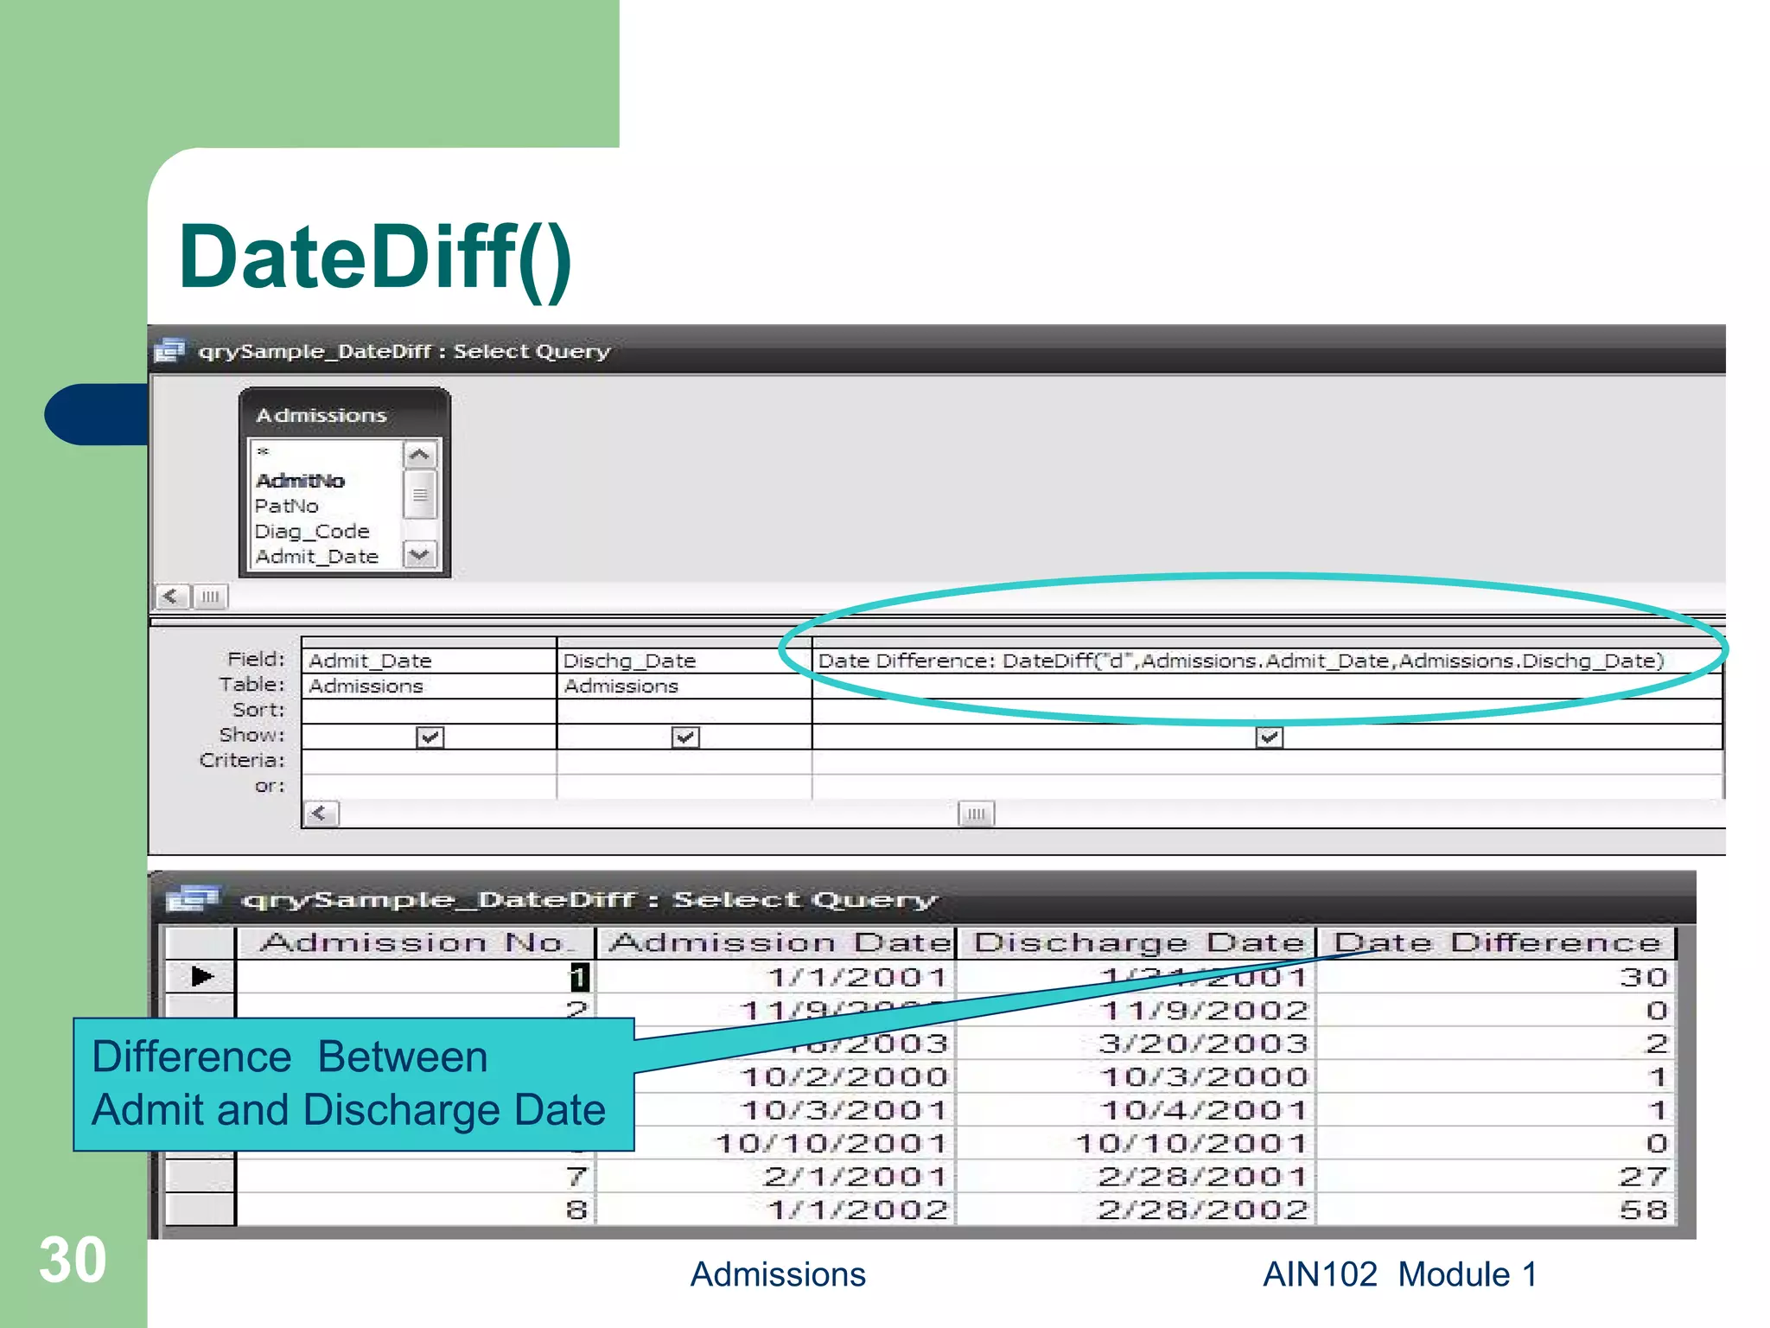Click the Discharge Date column header
This screenshot has width=1770, height=1328.
pos(1136,942)
